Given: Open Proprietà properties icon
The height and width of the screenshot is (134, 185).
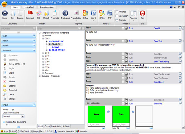Looking at the screenshot, I should [55, 13].
